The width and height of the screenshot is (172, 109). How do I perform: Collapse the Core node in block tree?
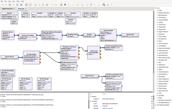[x=155, y=8]
